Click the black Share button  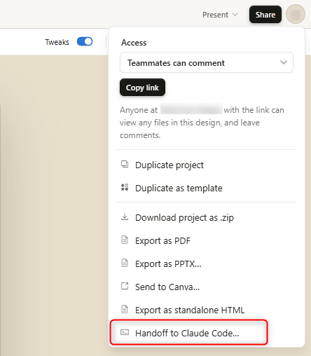pyautogui.click(x=265, y=15)
